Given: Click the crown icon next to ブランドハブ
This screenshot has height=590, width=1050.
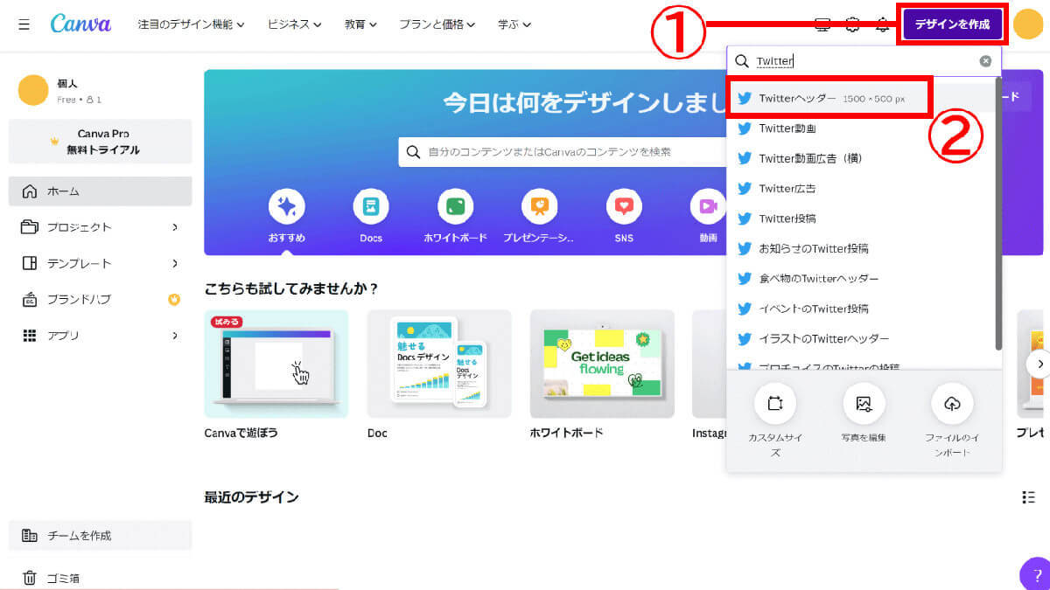Looking at the screenshot, I should point(174,300).
